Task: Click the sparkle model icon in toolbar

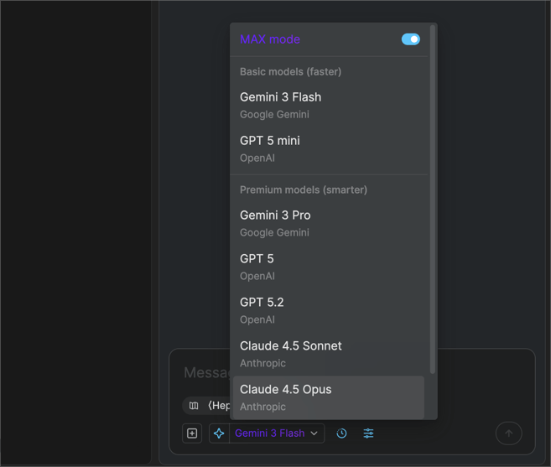Action: 219,433
